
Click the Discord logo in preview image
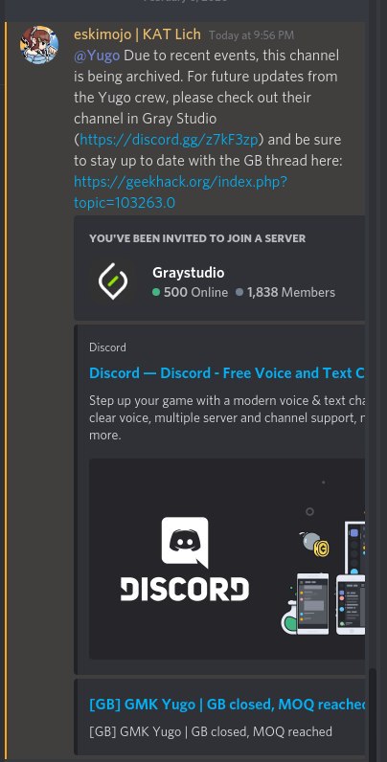tap(185, 559)
